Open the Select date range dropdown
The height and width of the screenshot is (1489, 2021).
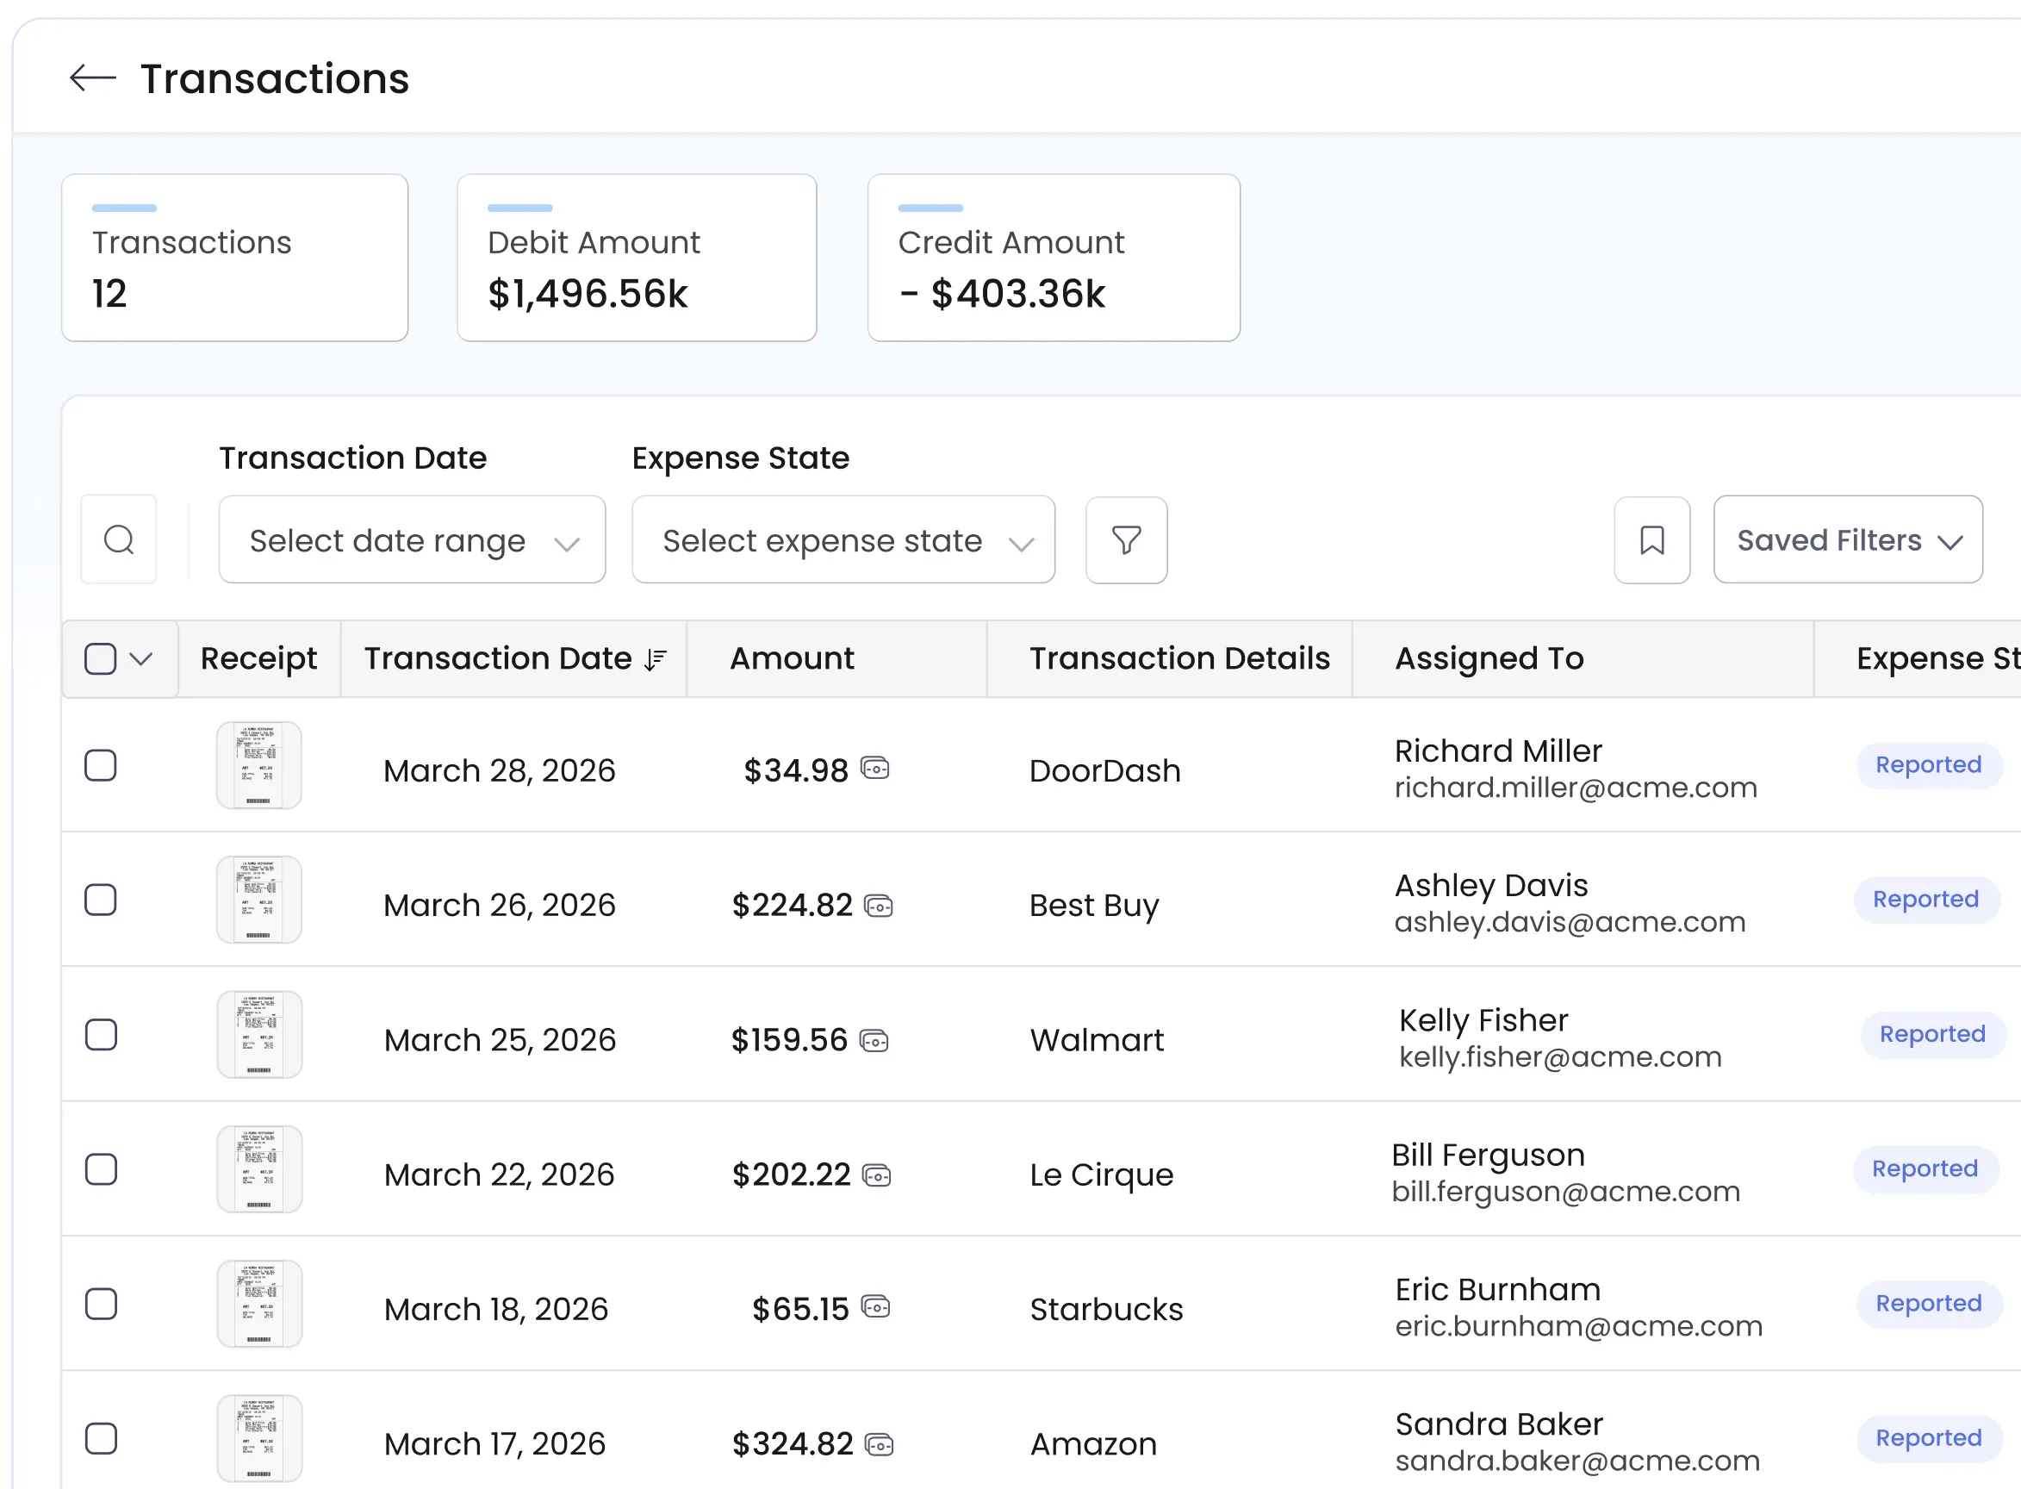click(411, 539)
